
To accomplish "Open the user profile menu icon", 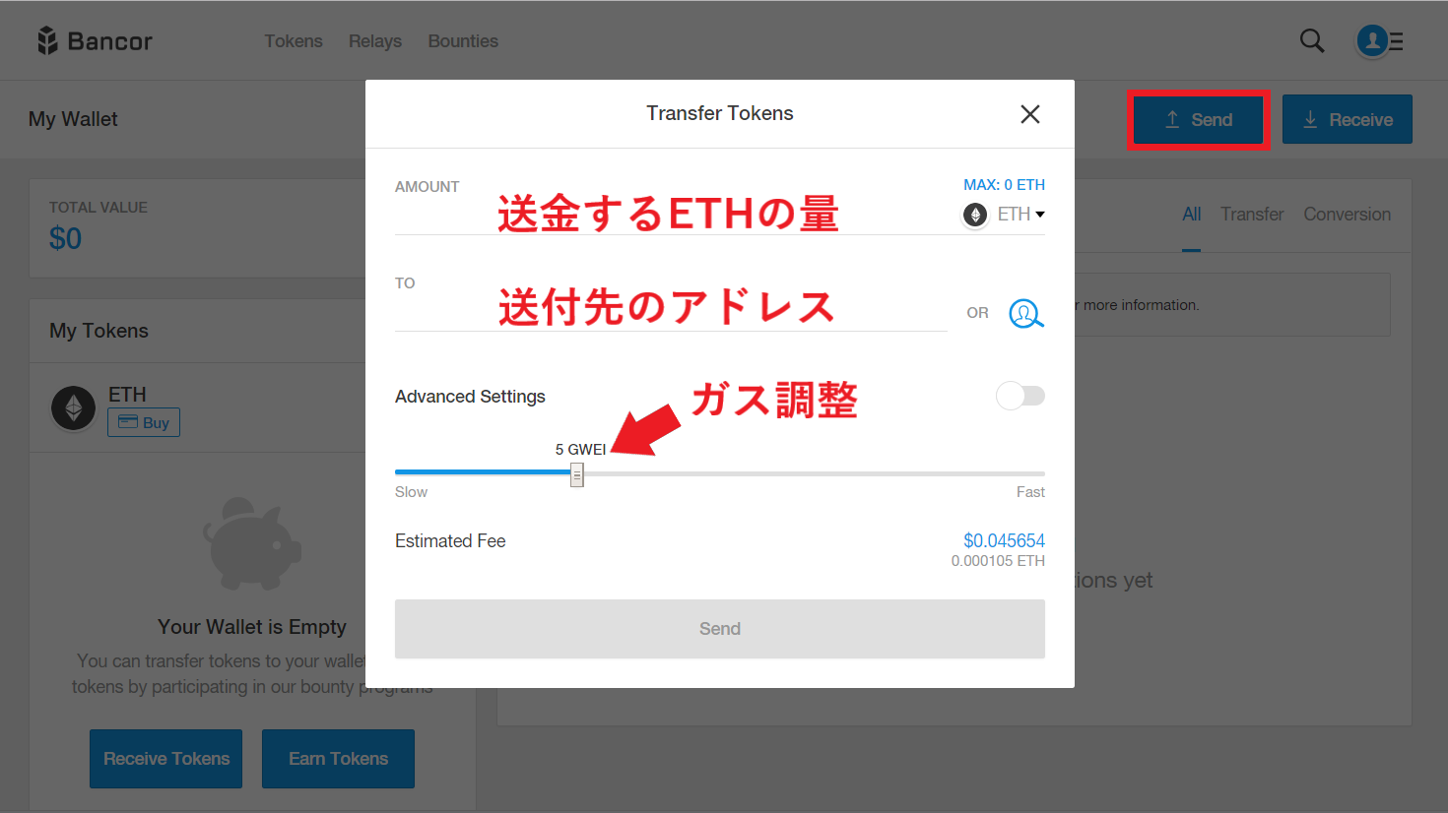I will point(1379,40).
